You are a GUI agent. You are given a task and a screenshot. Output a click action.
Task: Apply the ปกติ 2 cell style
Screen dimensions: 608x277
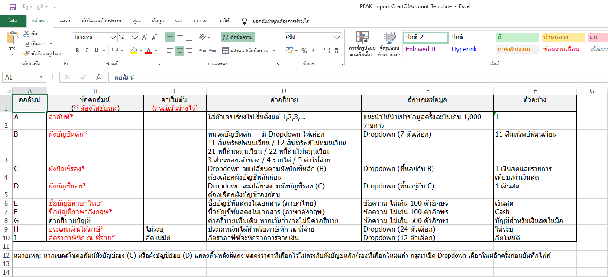pos(426,38)
